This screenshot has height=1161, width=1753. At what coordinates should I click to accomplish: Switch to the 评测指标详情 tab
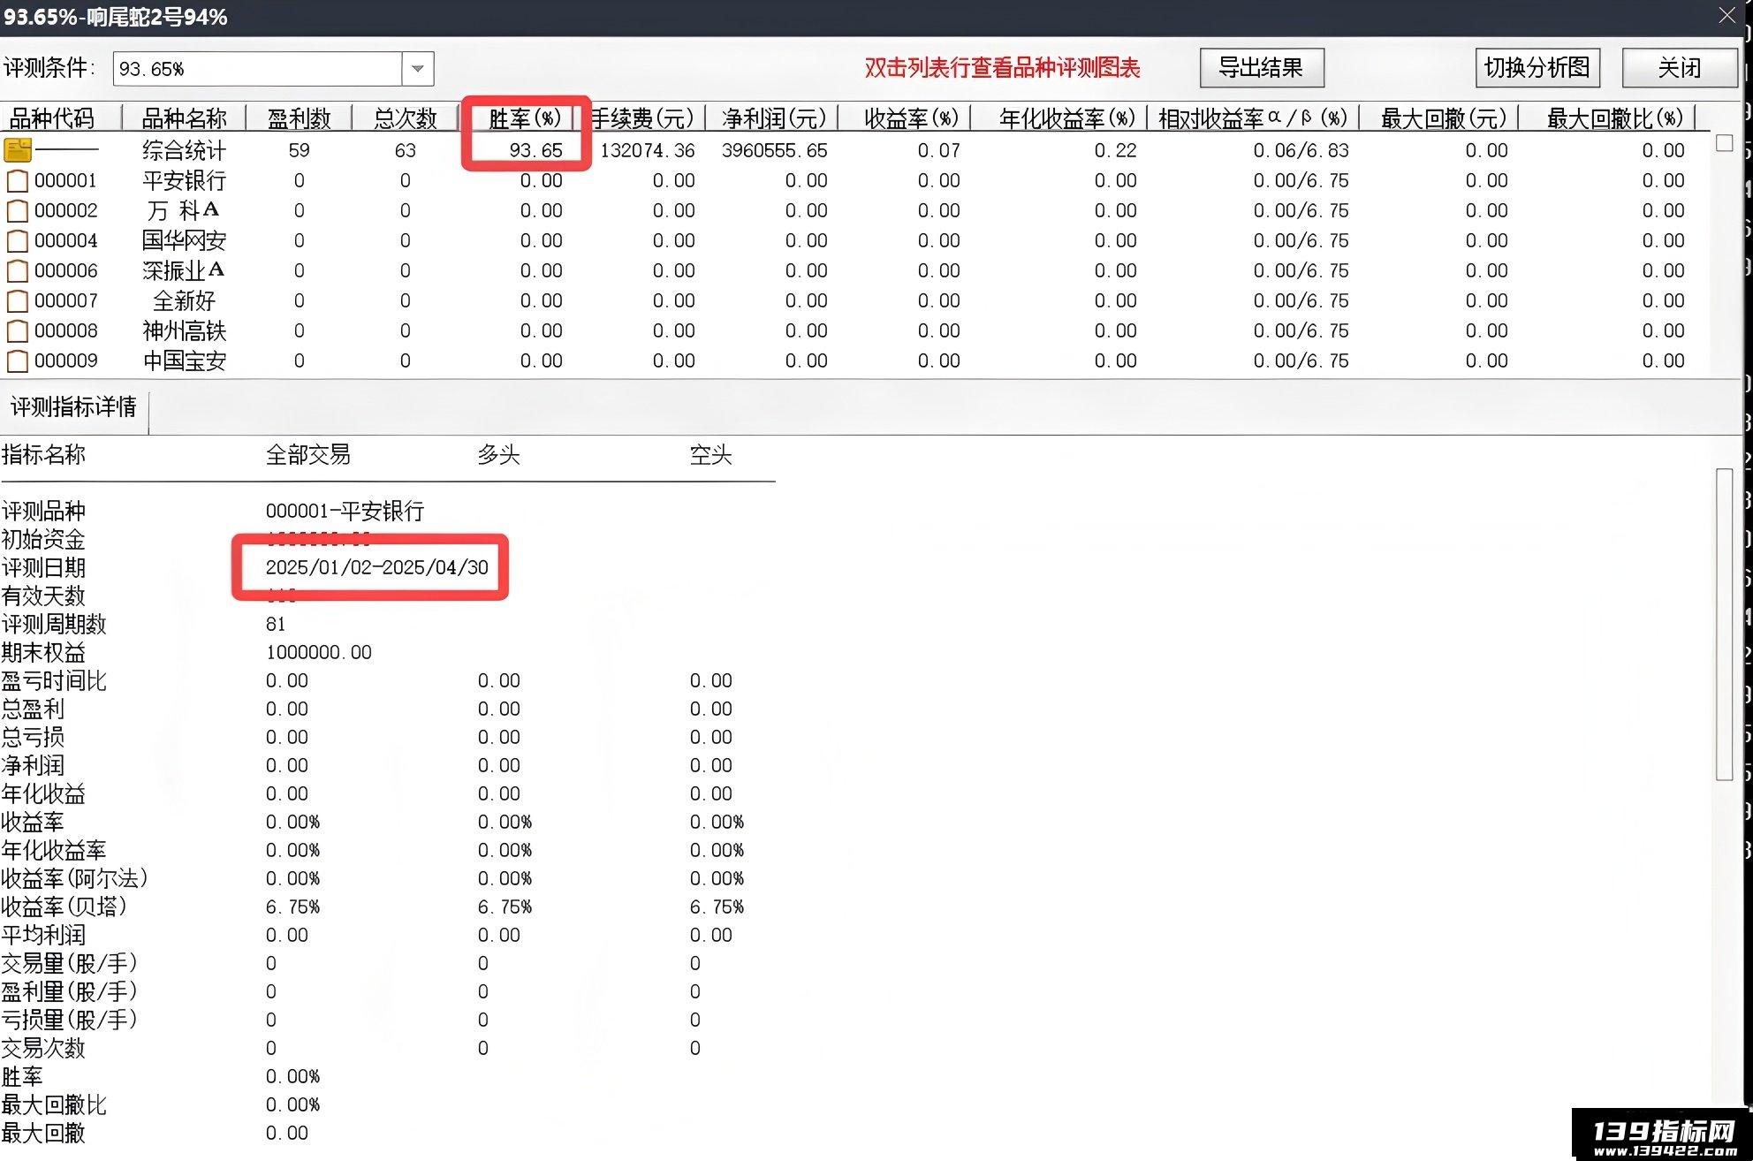[74, 407]
